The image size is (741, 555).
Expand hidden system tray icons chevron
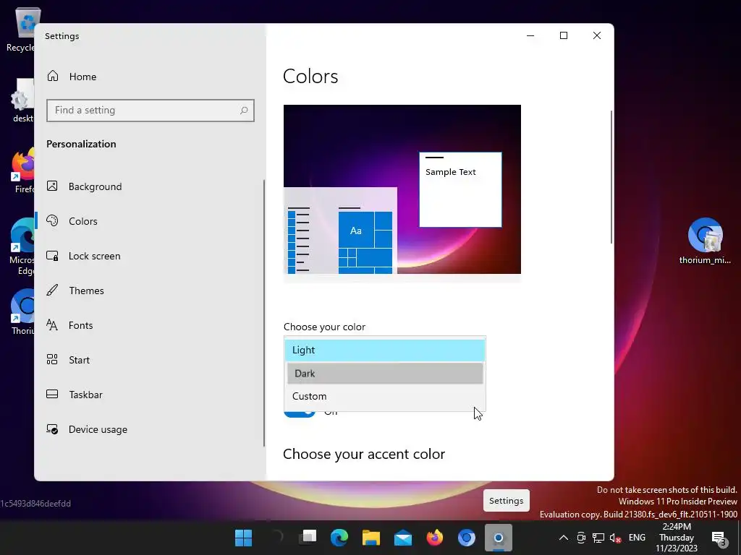tap(563, 538)
